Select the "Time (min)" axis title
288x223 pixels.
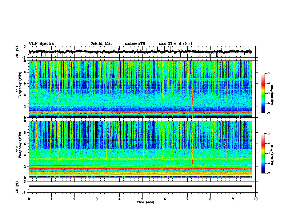pyautogui.click(x=145, y=202)
